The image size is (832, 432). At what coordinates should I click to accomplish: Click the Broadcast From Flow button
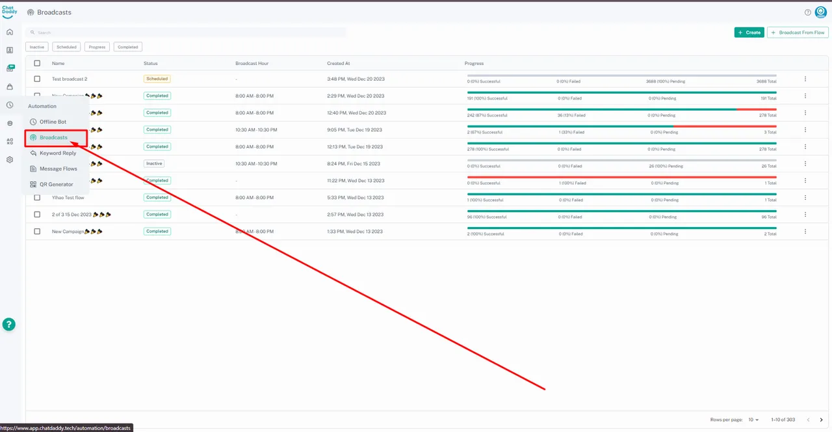(798, 33)
